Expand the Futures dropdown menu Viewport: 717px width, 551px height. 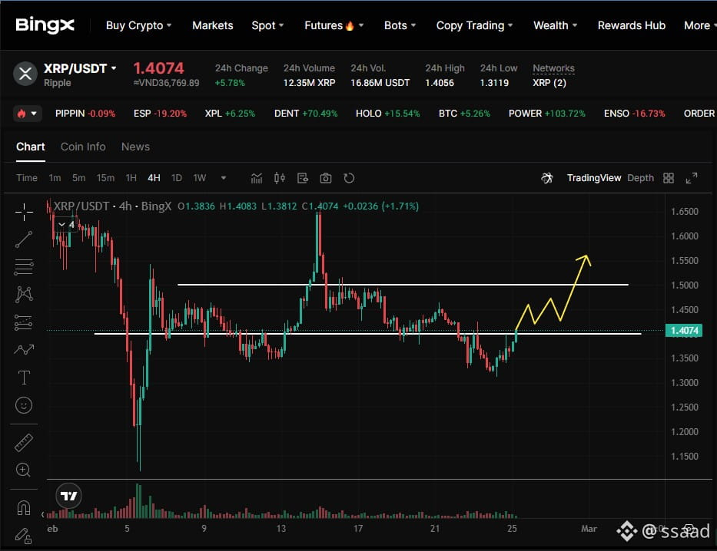click(334, 25)
